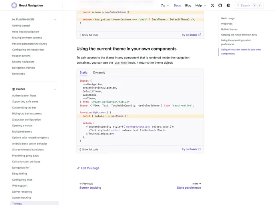The width and height of the screenshot is (275, 205).
Task: Open Deep linking guide in sidebar
Action: point(20,174)
